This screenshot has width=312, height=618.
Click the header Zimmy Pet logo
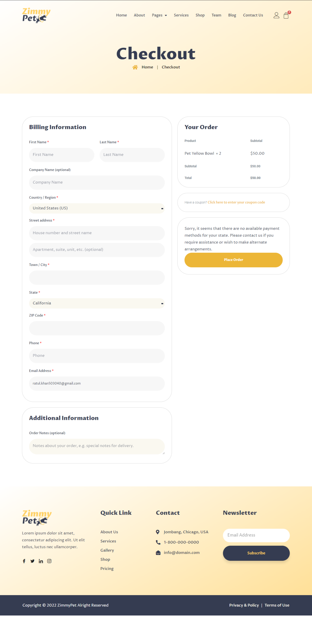coord(36,15)
